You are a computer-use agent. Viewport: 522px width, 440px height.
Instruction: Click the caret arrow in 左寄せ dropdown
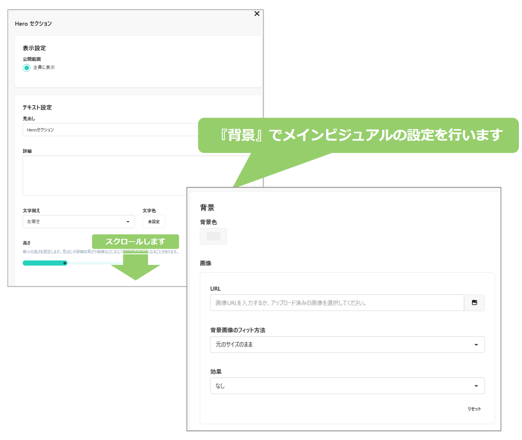point(128,222)
